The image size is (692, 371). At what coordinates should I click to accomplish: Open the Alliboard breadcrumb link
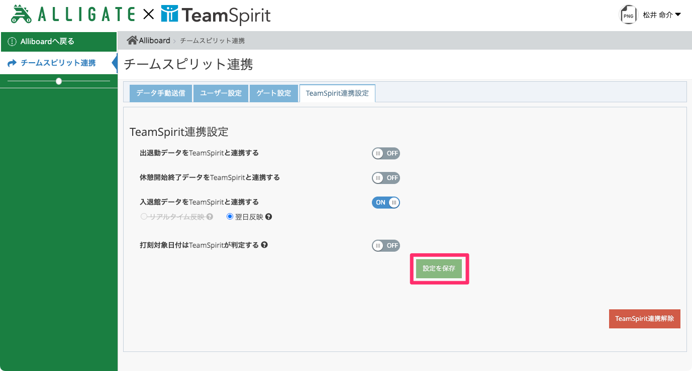point(154,40)
